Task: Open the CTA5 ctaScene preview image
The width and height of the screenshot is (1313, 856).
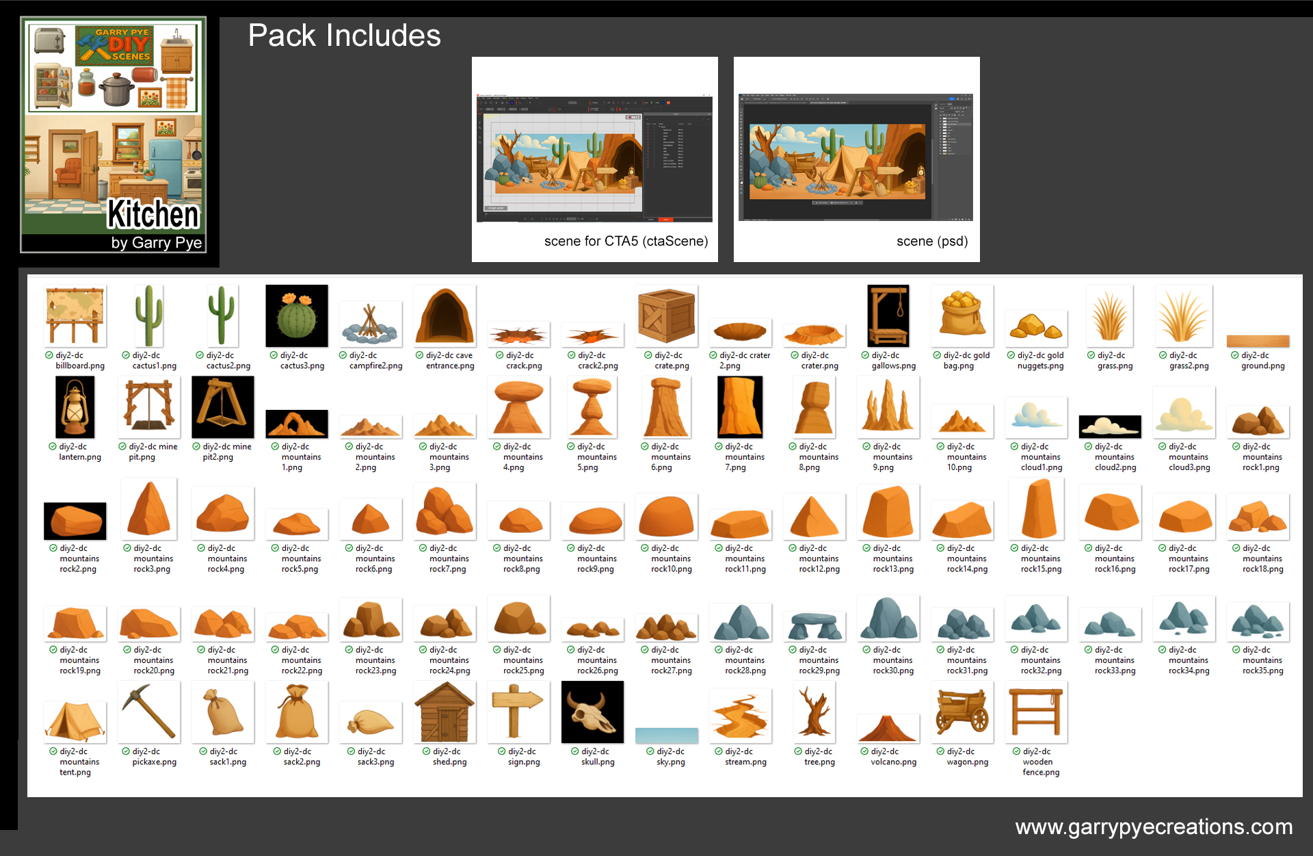Action: tap(594, 159)
